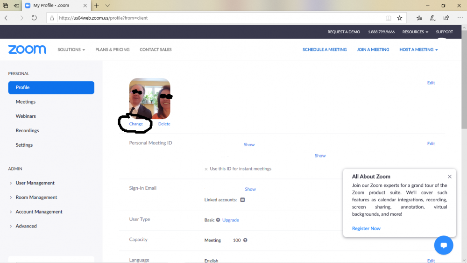Screen dimensions: 467x263
Task: Click Change under profile picture
Action: (136, 124)
